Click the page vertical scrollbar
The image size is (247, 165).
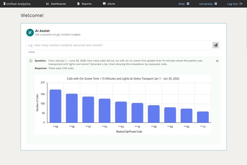246,28
